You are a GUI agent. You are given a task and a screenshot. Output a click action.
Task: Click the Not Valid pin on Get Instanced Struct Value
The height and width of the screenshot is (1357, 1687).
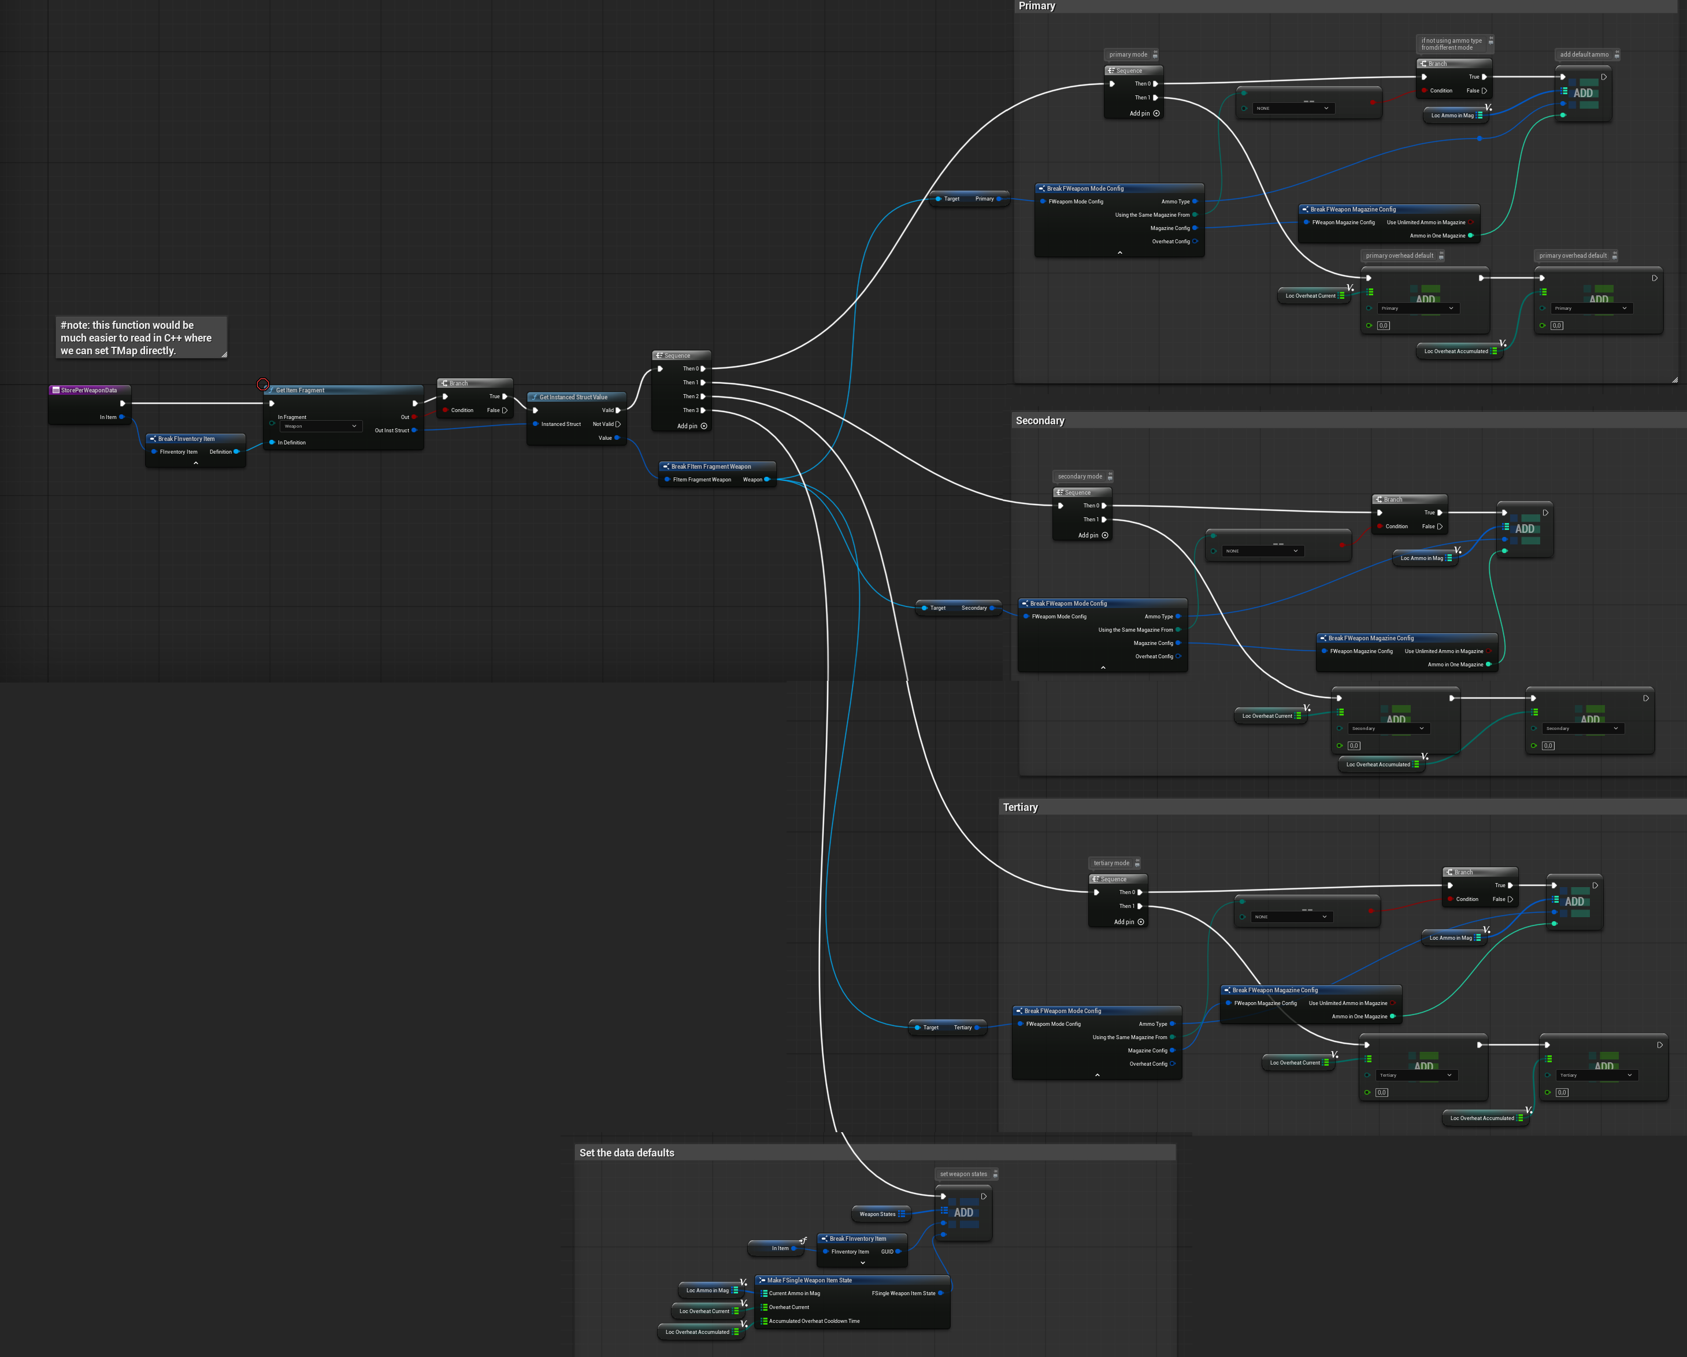pyautogui.click(x=618, y=424)
